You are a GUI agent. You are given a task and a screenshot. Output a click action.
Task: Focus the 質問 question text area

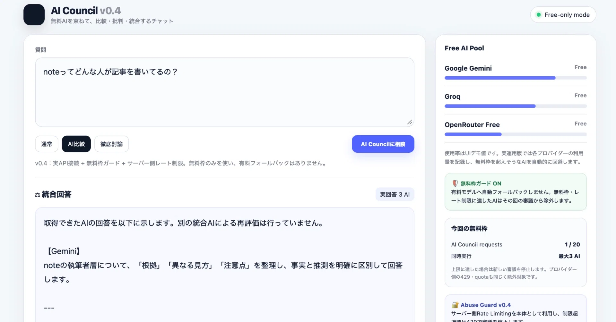pos(225,92)
